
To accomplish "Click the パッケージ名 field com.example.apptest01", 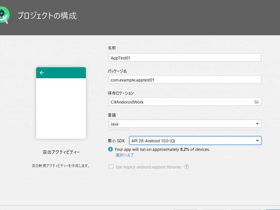I will point(185,80).
